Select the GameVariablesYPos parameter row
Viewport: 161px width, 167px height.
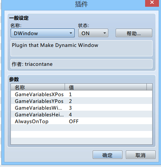pyautogui.click(x=82, y=101)
